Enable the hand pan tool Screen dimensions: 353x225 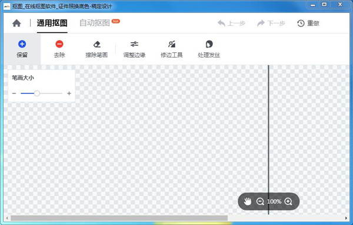click(248, 202)
